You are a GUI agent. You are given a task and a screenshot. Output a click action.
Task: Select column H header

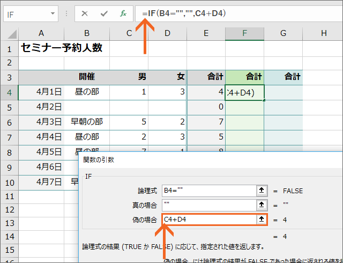pyautogui.click(x=323, y=33)
